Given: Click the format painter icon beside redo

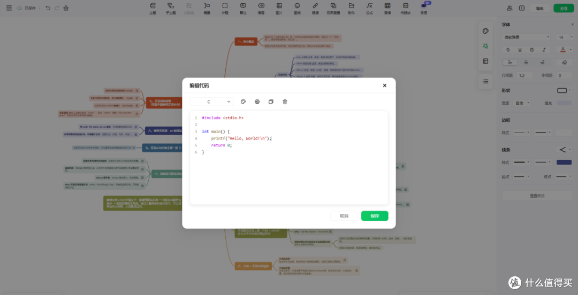Looking at the screenshot, I should point(66,7).
